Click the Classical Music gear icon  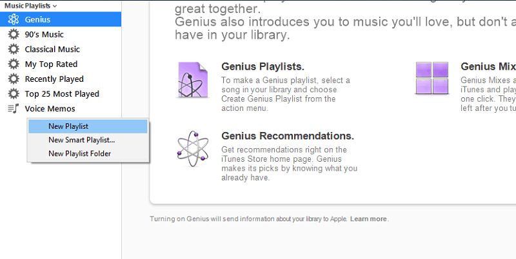coord(13,49)
